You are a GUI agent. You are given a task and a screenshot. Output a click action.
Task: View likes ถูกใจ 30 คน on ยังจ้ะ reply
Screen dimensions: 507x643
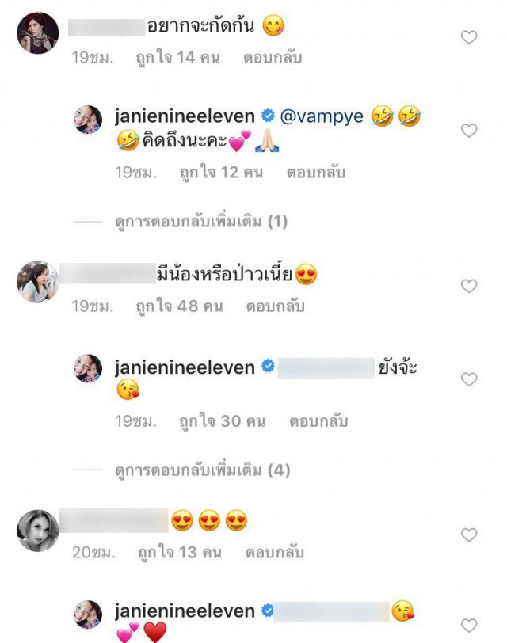tap(223, 421)
